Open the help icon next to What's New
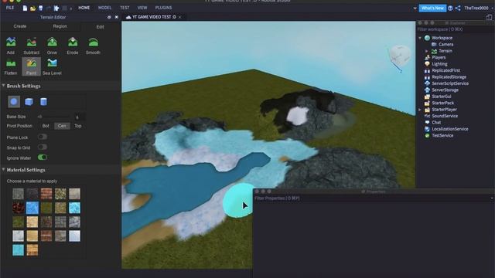This screenshot has width=495, height=278. pos(450,8)
